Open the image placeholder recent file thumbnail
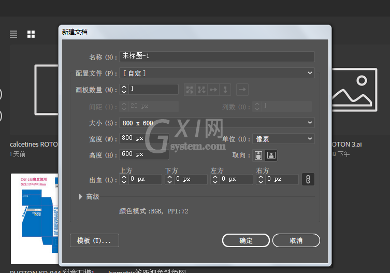390x273 pixels. coord(354,90)
